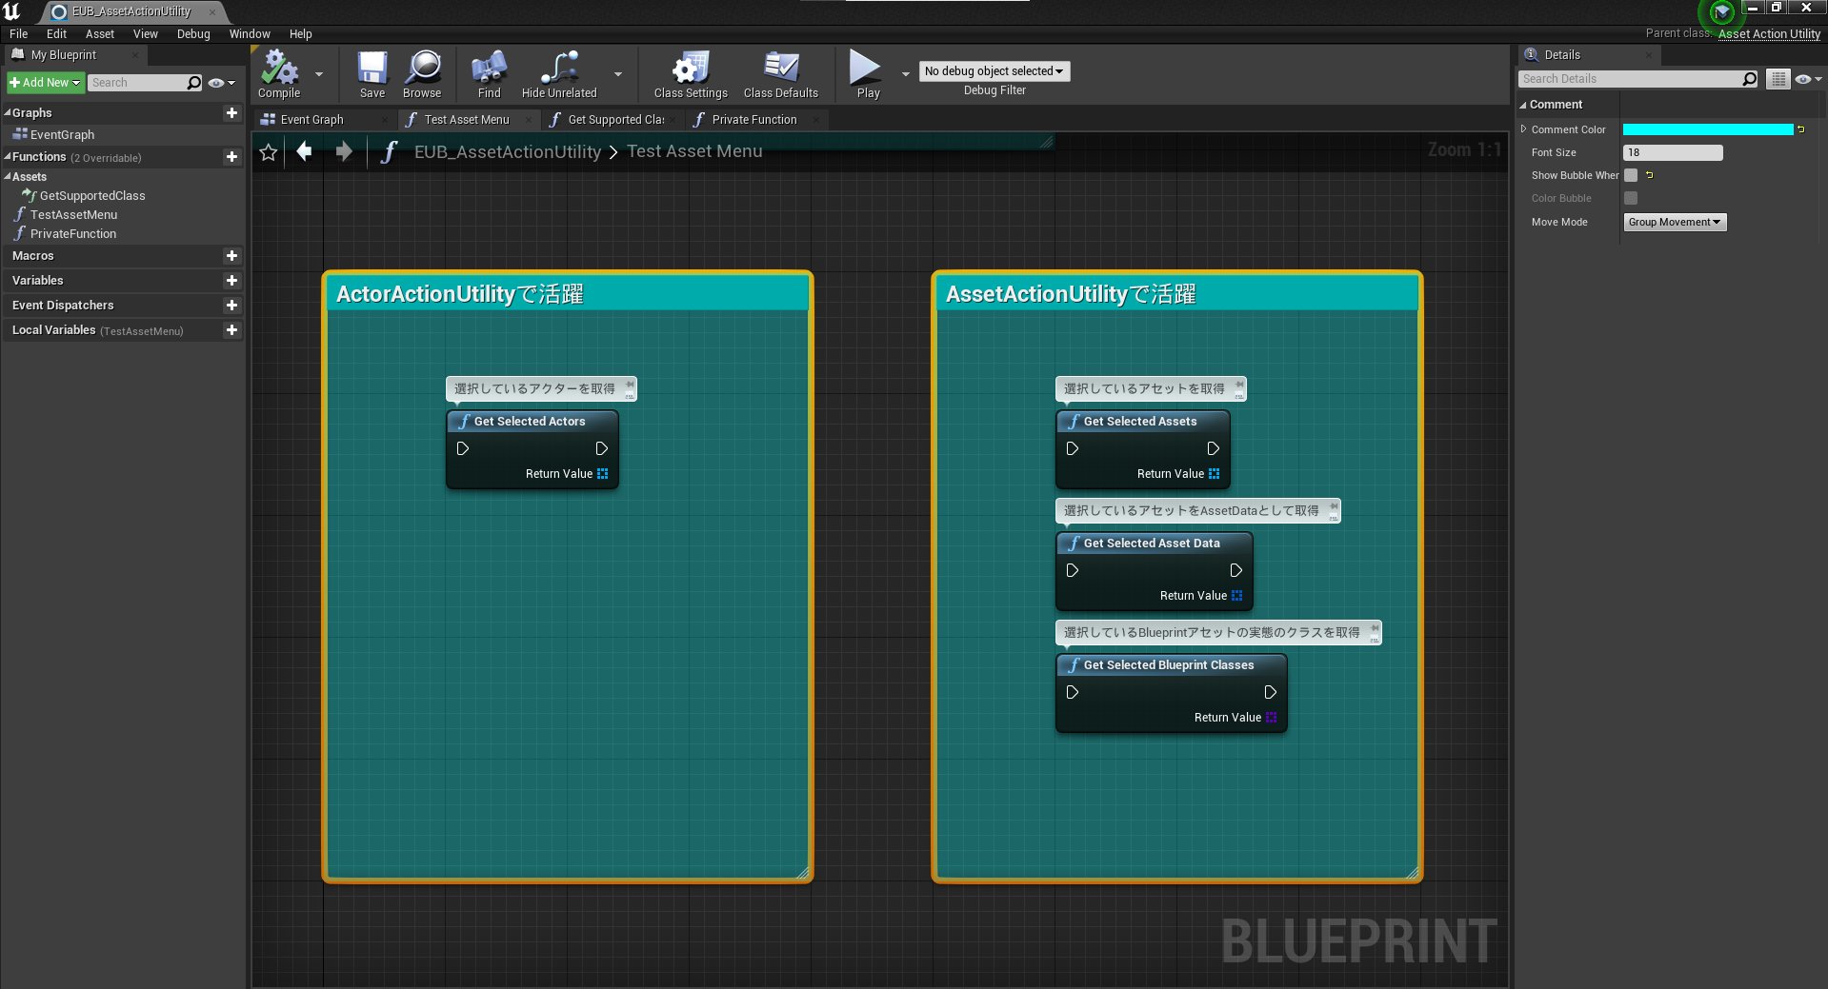Switch to Get Supported Class tab
Viewport: 1828px width, 989px height.
(x=615, y=119)
